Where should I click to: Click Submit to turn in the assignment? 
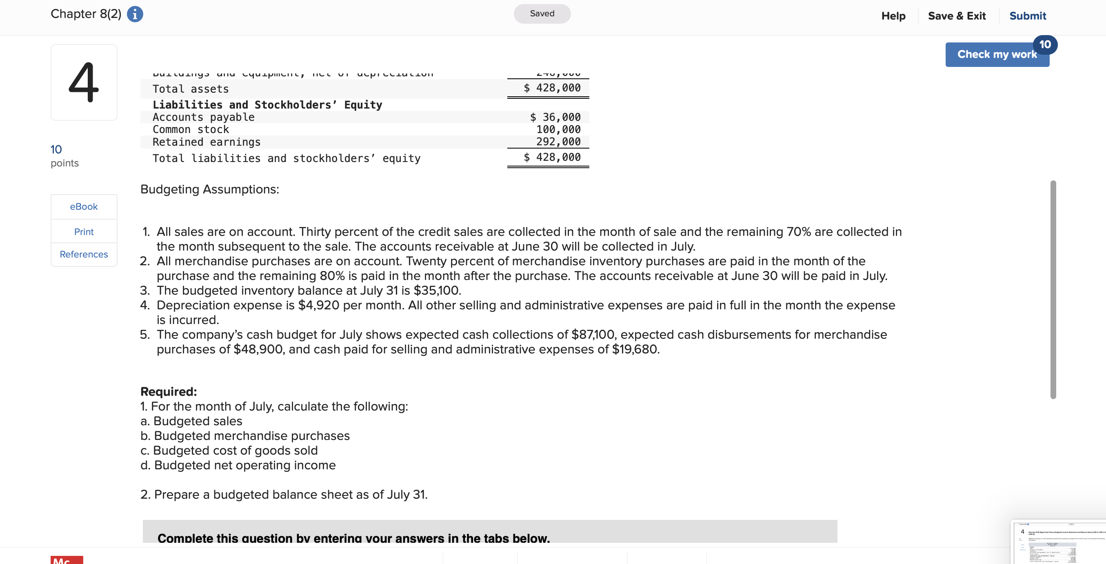(1028, 16)
